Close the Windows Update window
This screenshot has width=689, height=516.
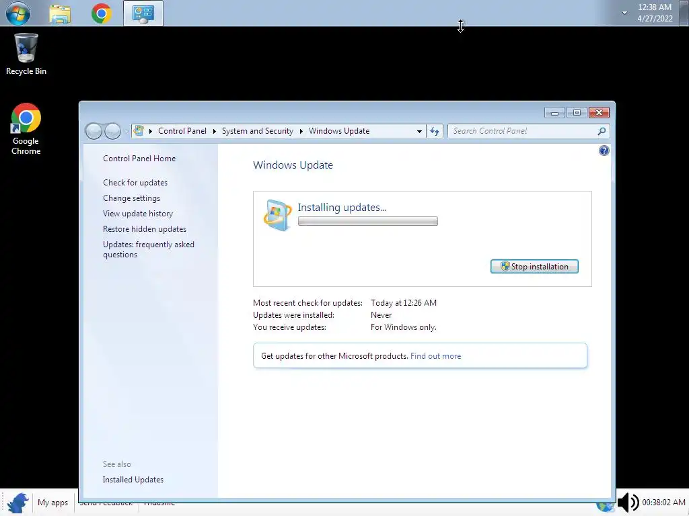coord(599,113)
